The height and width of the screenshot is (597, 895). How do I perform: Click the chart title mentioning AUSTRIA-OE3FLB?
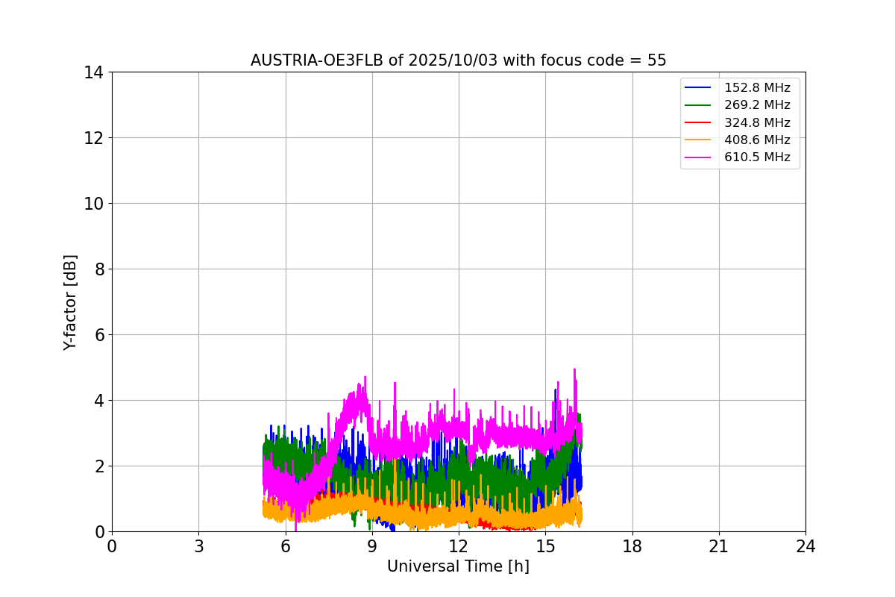[458, 60]
